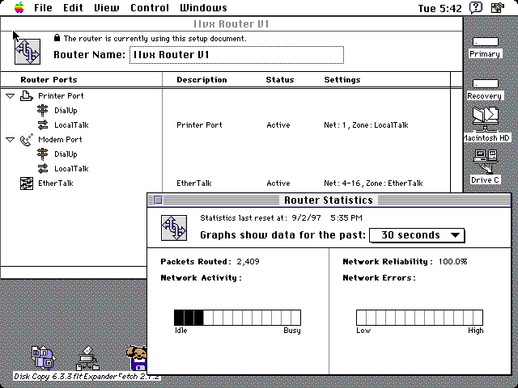Click the Router Statistics title bar

pos(329,200)
